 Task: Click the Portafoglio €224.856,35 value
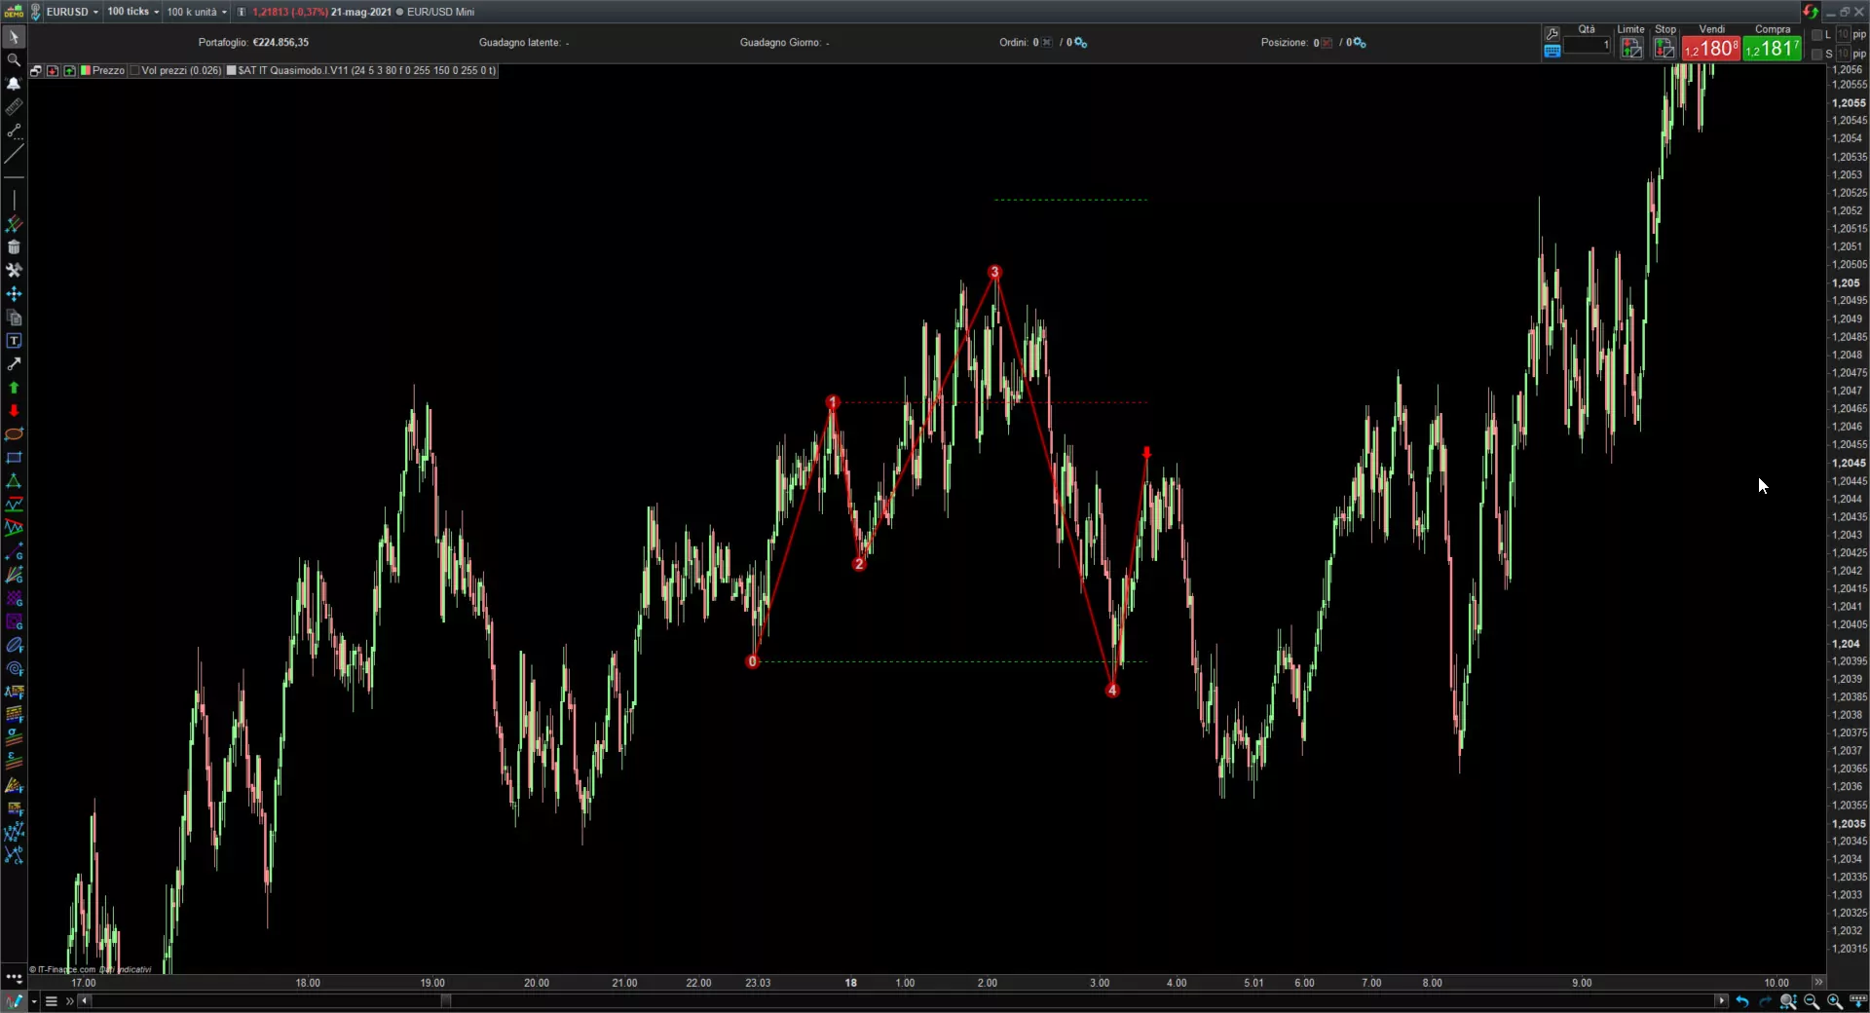click(280, 43)
